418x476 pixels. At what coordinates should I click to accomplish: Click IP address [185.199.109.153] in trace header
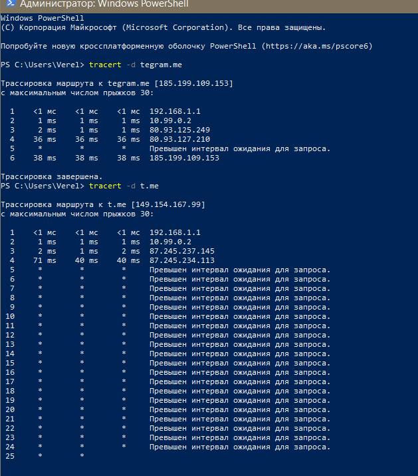[x=193, y=83]
